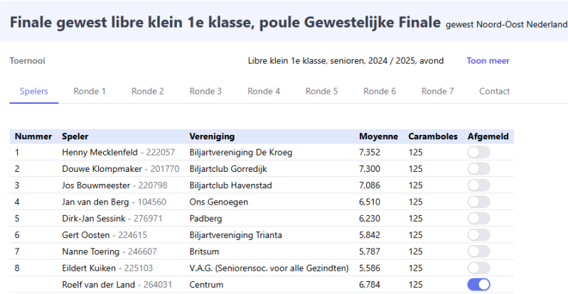Select the Spelers tab
The height and width of the screenshot is (294, 568).
click(x=34, y=91)
